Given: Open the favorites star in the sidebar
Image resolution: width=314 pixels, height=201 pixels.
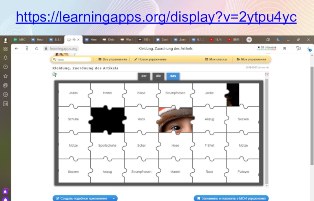Looking at the screenshot, I should click(5, 76).
